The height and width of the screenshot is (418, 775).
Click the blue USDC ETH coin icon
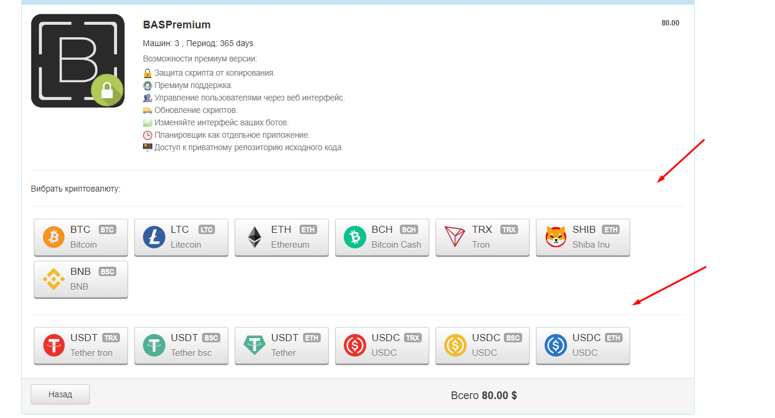[x=556, y=345]
